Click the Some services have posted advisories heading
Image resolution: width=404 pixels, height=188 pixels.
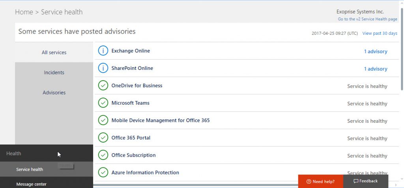[77, 32]
